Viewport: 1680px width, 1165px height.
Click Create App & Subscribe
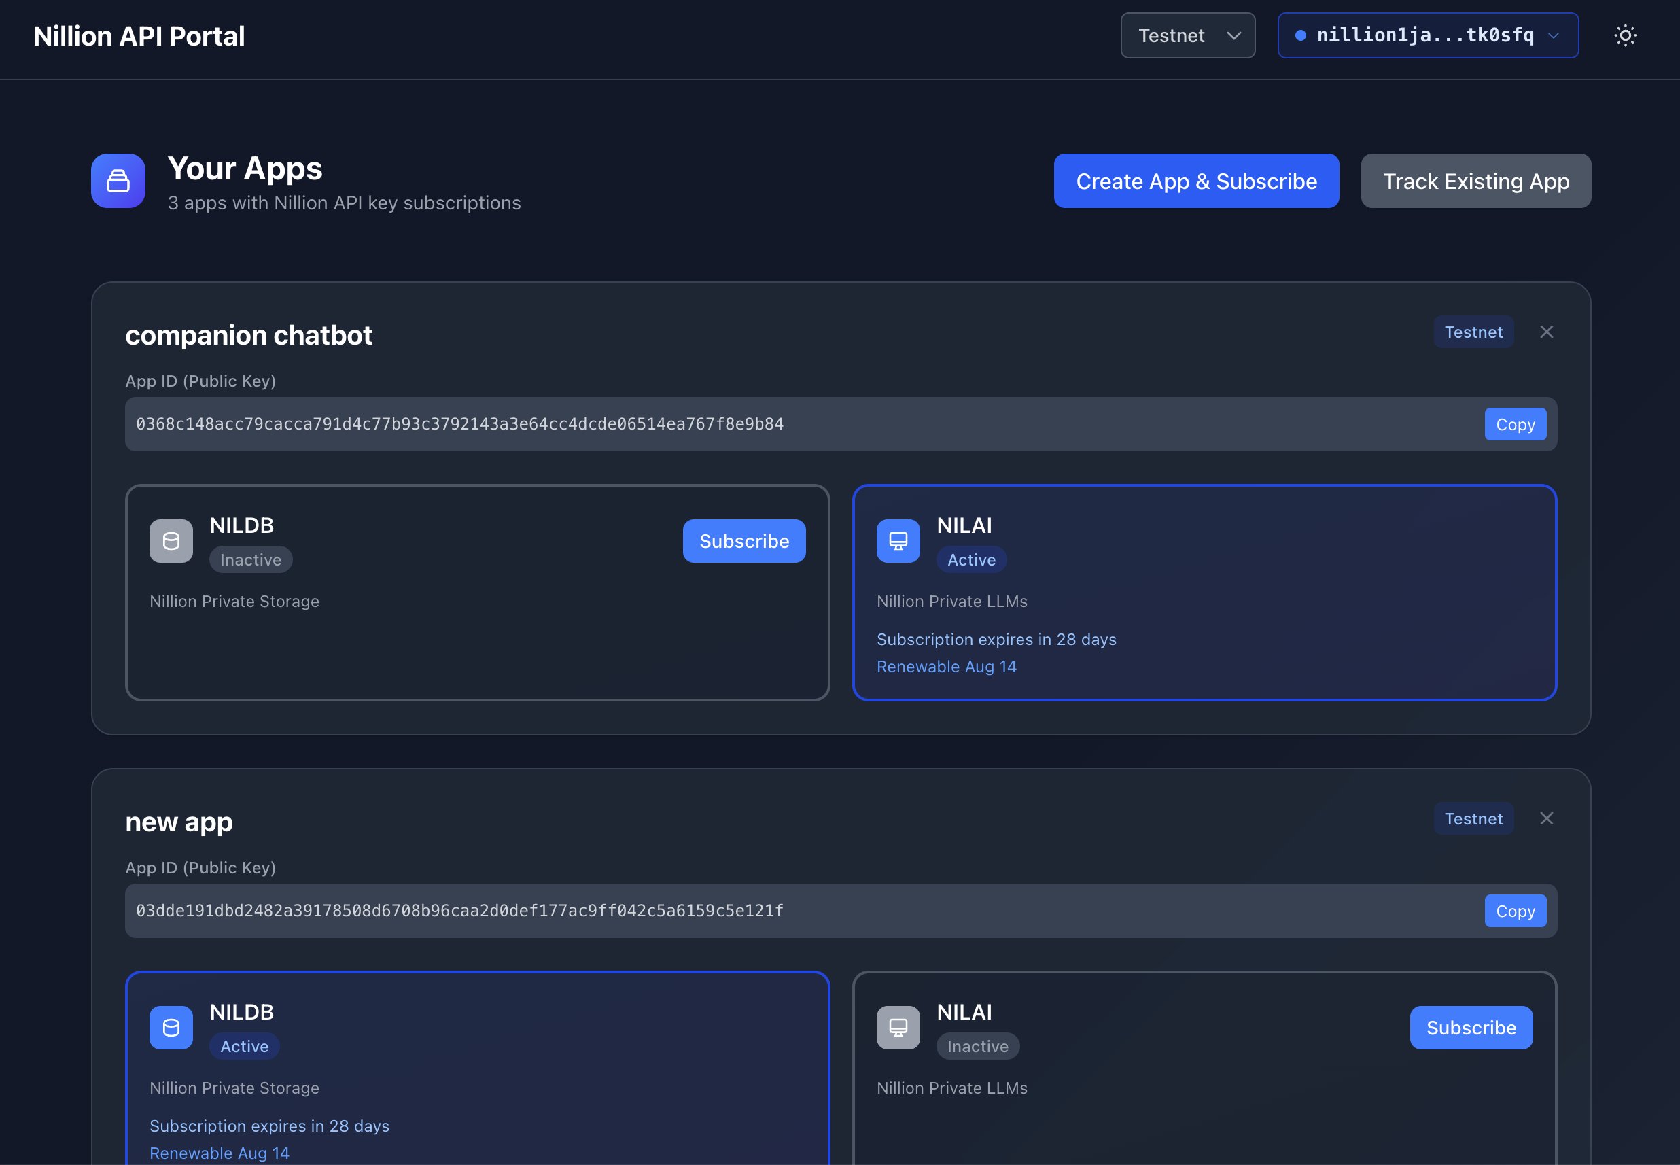pos(1195,180)
